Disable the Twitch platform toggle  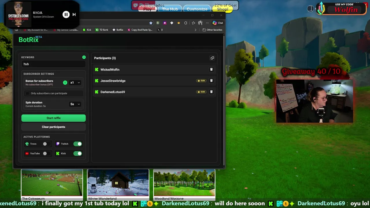(x=77, y=144)
